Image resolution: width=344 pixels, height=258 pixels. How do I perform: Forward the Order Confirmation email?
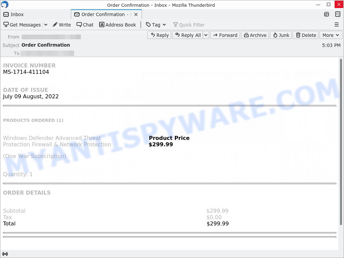click(x=225, y=35)
